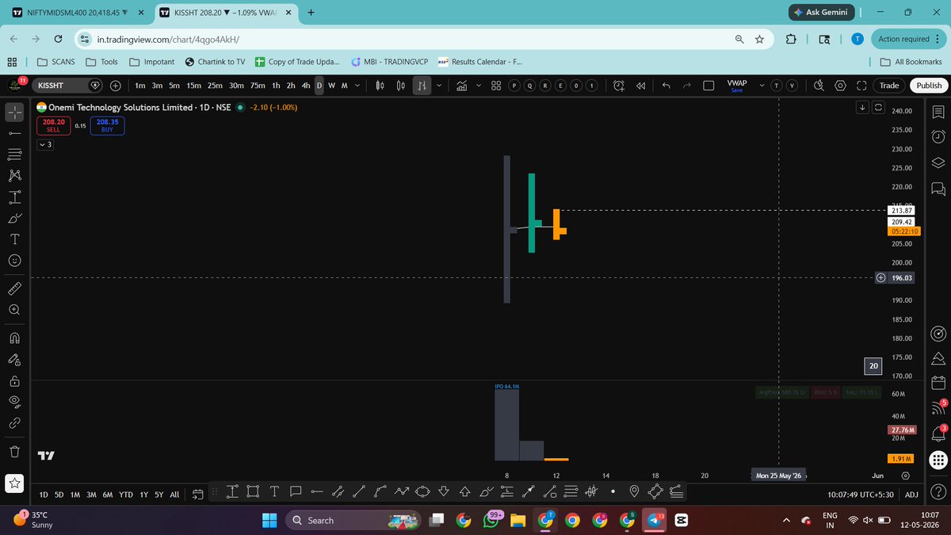Select the W weekly timeframe
Screen dimensions: 951x535
pyautogui.click(x=331, y=86)
